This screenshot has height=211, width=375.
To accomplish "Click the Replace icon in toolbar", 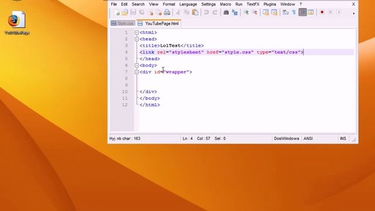I will 234,12.
